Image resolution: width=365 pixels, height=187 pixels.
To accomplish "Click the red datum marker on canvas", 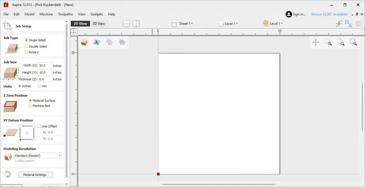I will coord(158,174).
